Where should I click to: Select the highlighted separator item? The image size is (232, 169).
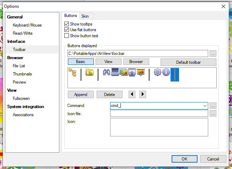[x=175, y=75]
